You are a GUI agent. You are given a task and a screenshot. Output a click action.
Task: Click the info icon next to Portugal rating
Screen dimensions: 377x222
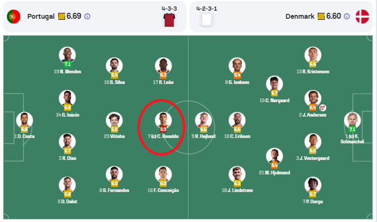tap(87, 17)
